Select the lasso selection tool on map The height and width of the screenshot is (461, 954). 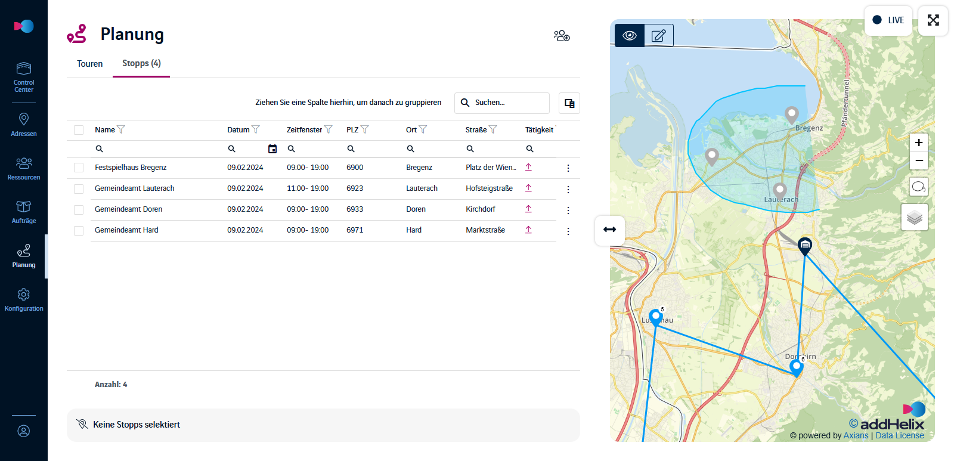coord(919,187)
